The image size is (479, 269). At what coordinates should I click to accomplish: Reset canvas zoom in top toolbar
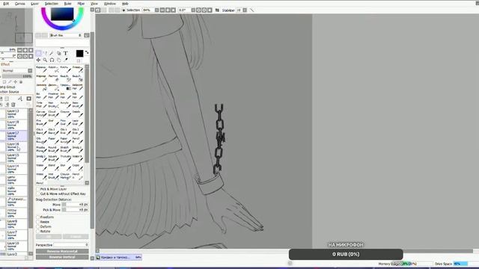pyautogui.click(x=173, y=10)
